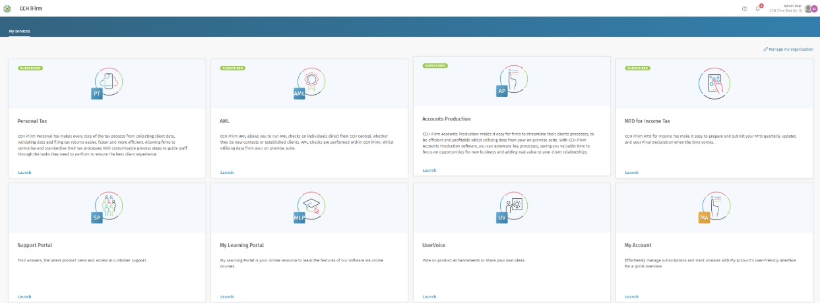Click the UserVoice card title

coord(433,245)
